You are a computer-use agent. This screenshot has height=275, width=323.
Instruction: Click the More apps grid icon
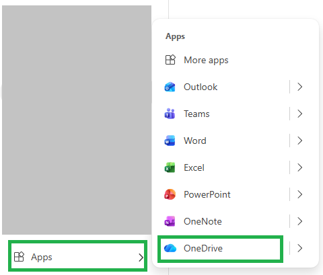(170, 60)
